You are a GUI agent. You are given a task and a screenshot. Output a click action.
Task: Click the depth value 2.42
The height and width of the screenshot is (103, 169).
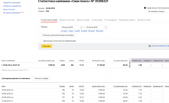click(140, 97)
